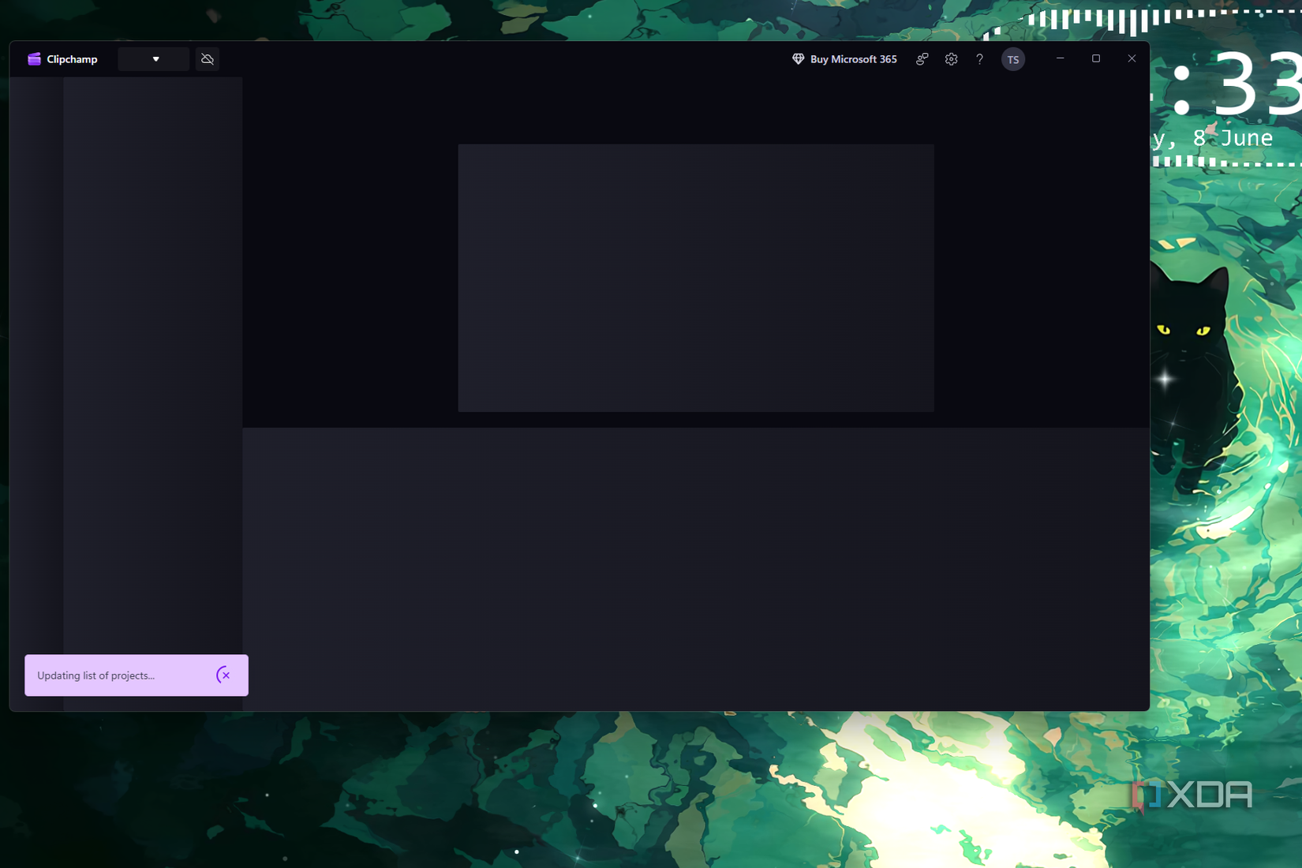Open the project name dropdown arrow
Image resolution: width=1302 pixels, height=868 pixels.
(155, 59)
